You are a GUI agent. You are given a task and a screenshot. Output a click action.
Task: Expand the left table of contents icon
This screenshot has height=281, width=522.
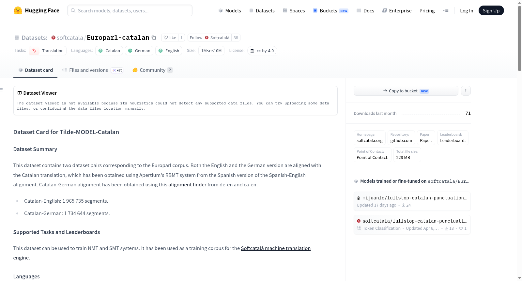1,90
